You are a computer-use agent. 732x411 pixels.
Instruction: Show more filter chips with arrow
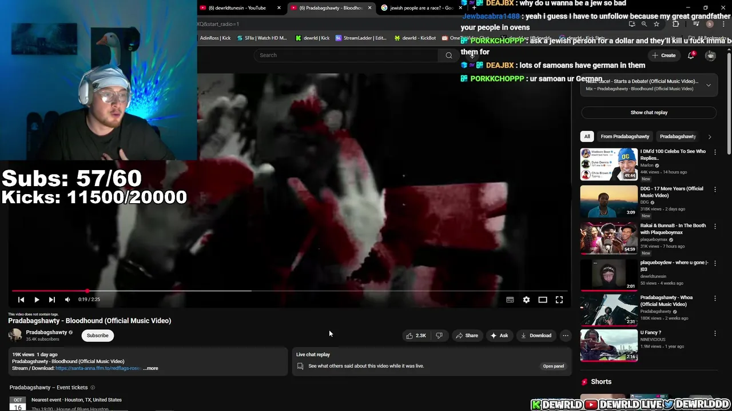(x=710, y=136)
